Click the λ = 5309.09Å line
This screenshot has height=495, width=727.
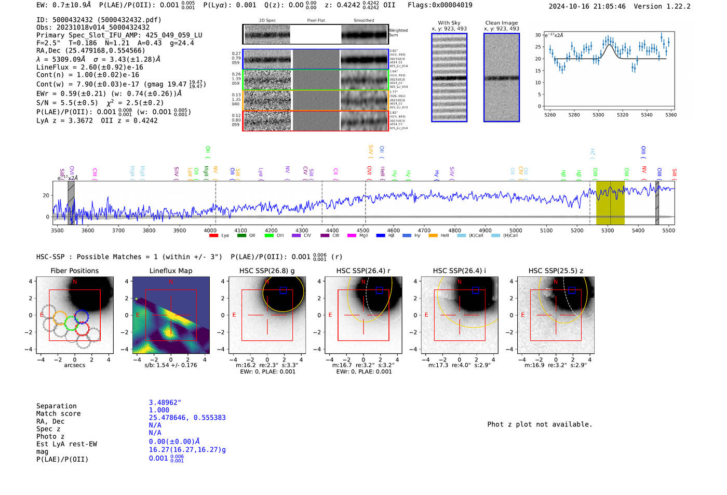(x=99, y=59)
